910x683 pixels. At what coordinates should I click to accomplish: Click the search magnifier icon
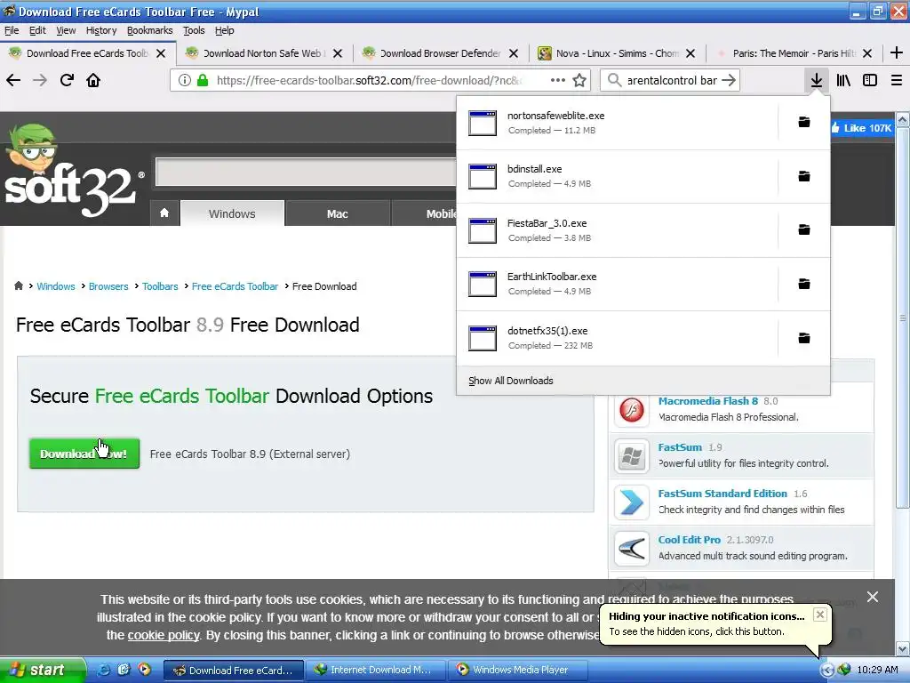pos(615,80)
